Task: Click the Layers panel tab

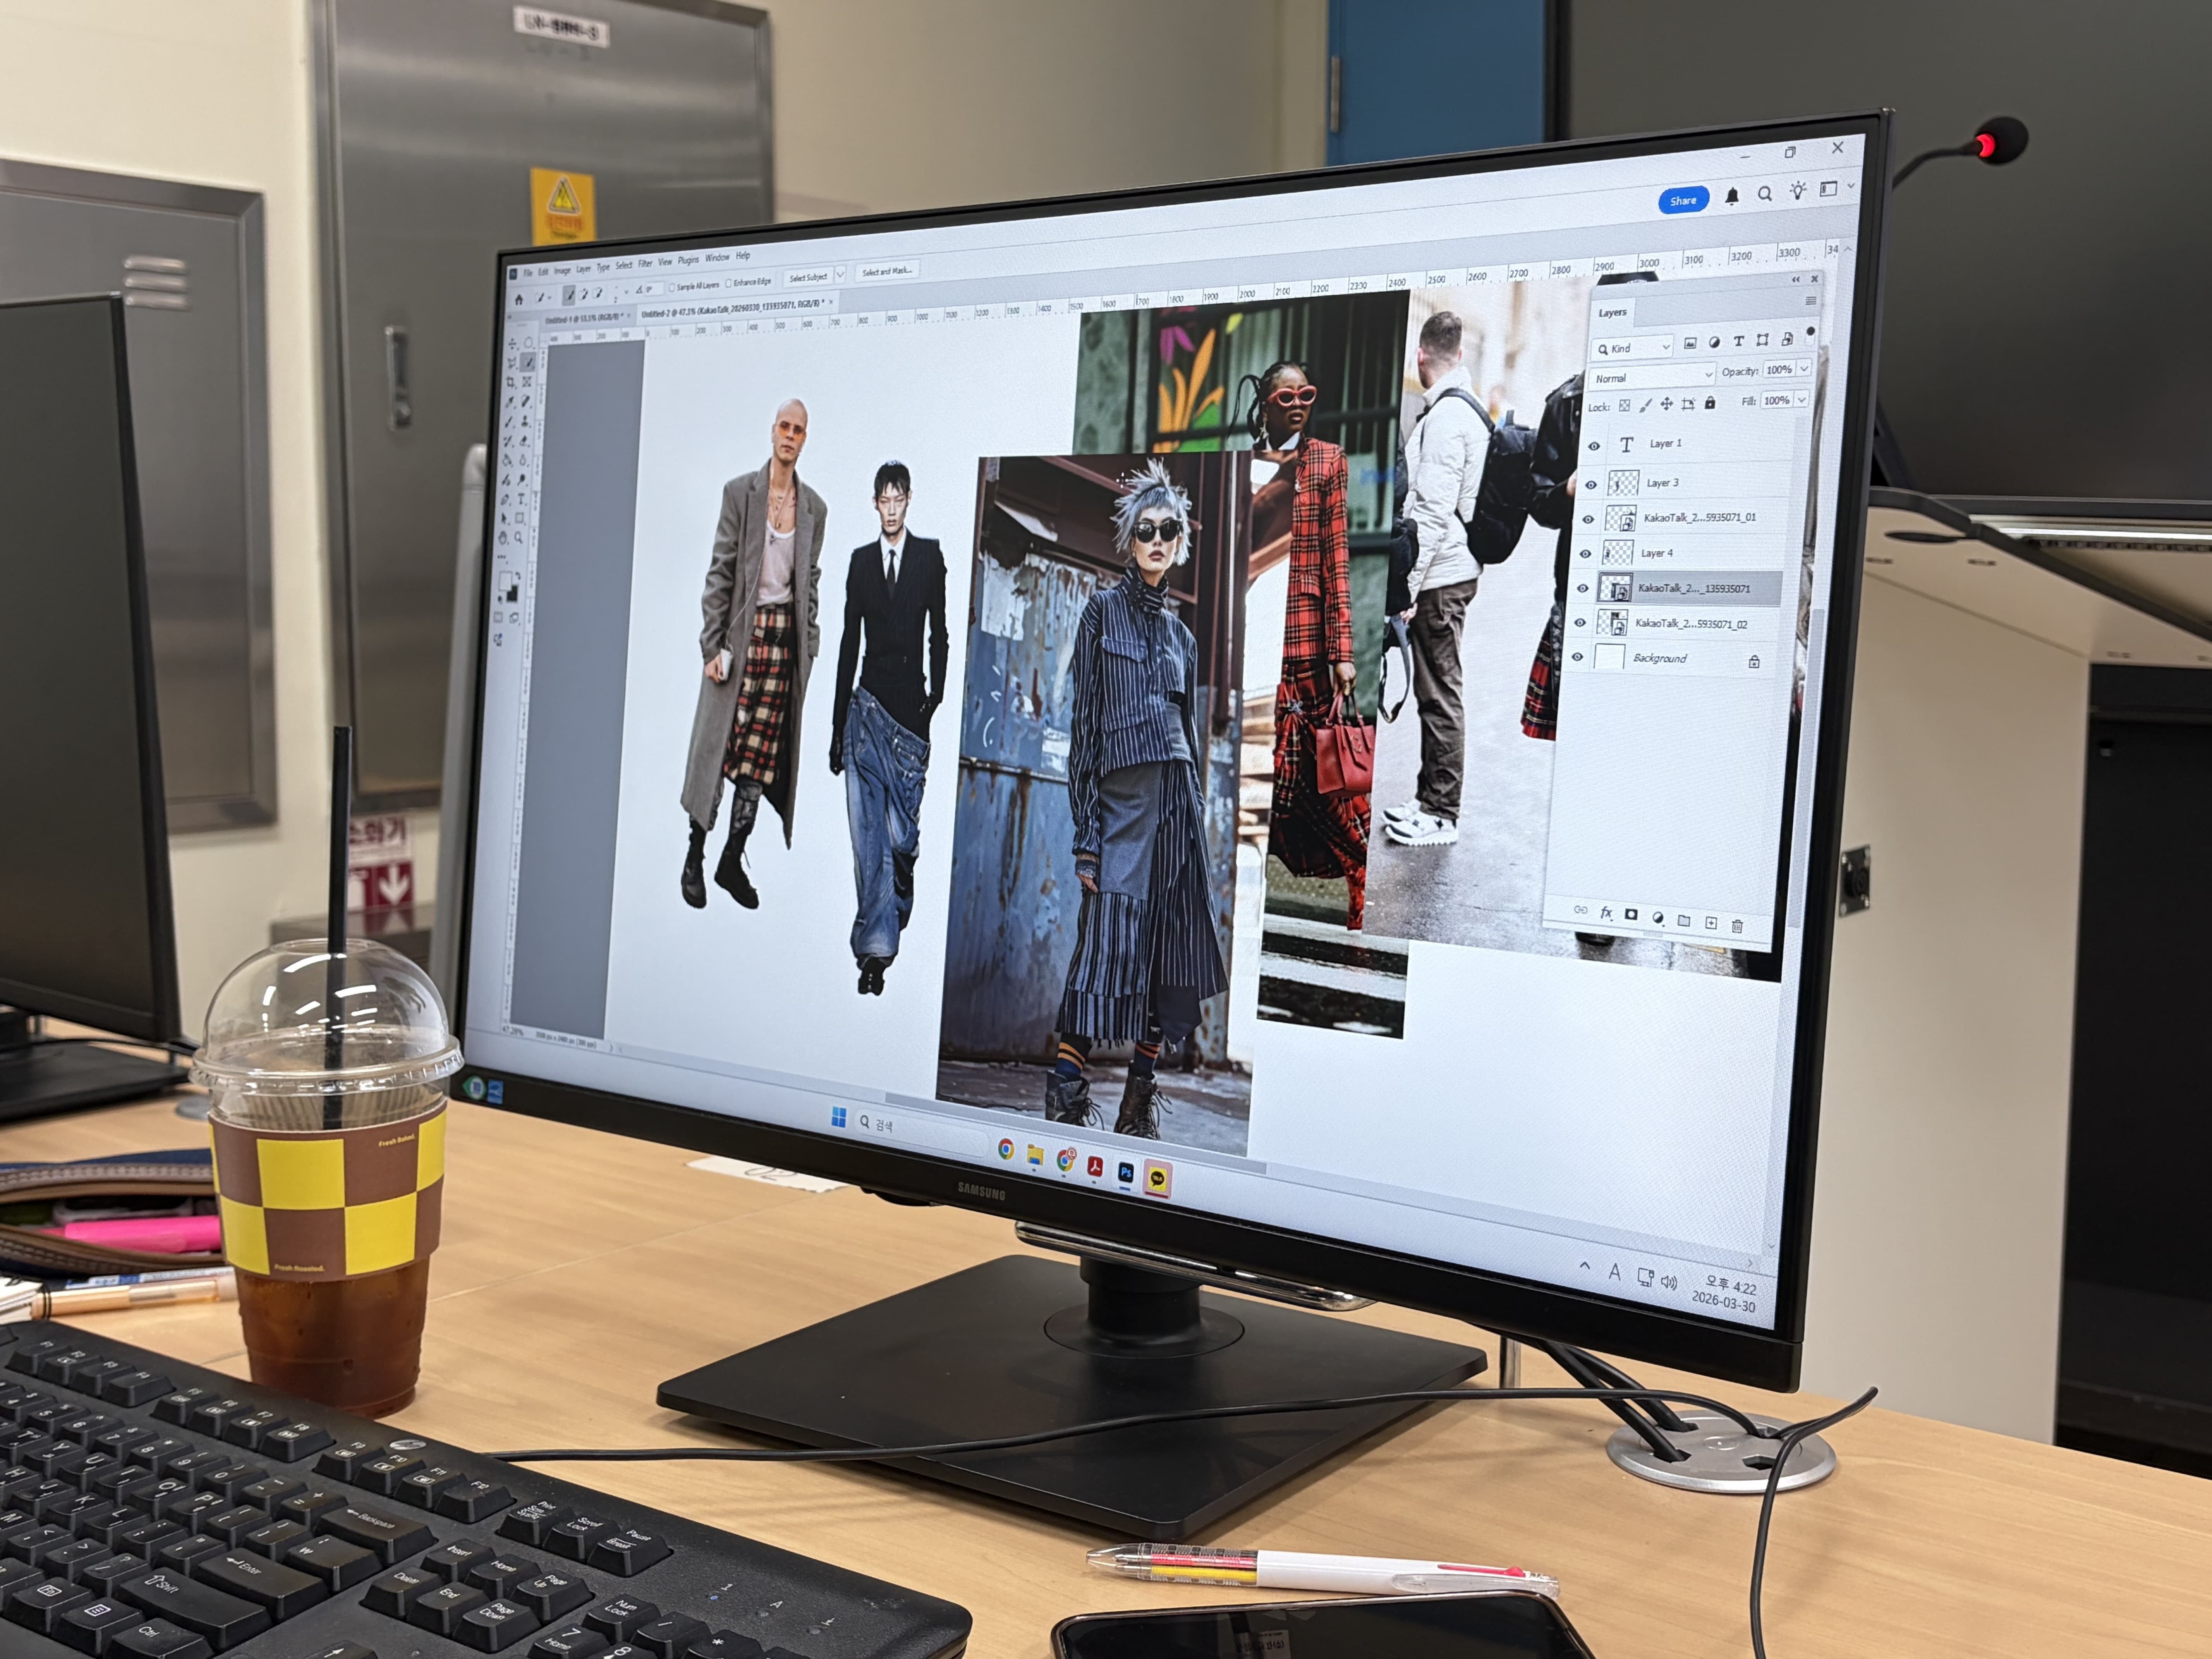Action: point(1612,313)
